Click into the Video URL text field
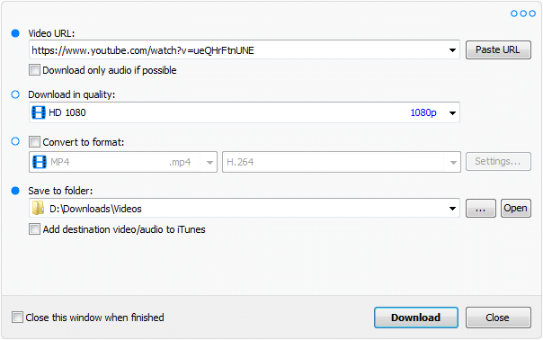The image size is (543, 340). click(238, 50)
